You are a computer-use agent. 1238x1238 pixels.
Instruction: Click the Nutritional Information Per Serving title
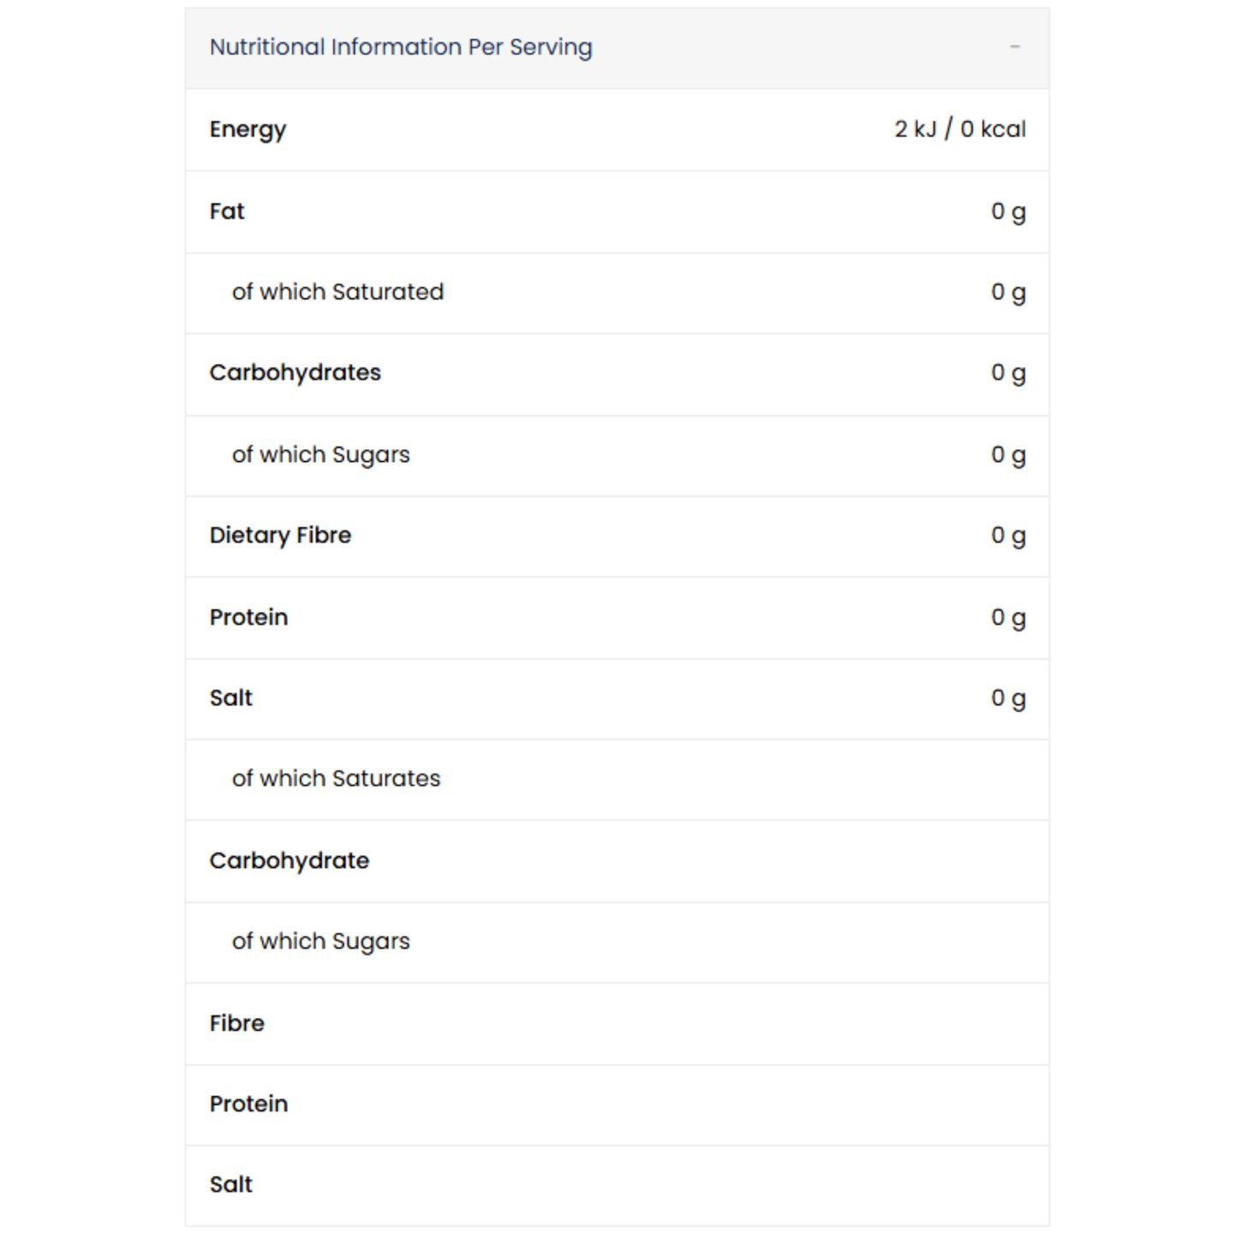[x=401, y=47]
